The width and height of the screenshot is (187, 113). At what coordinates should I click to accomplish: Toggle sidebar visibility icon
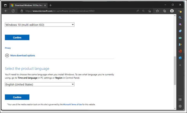(x=180, y=99)
